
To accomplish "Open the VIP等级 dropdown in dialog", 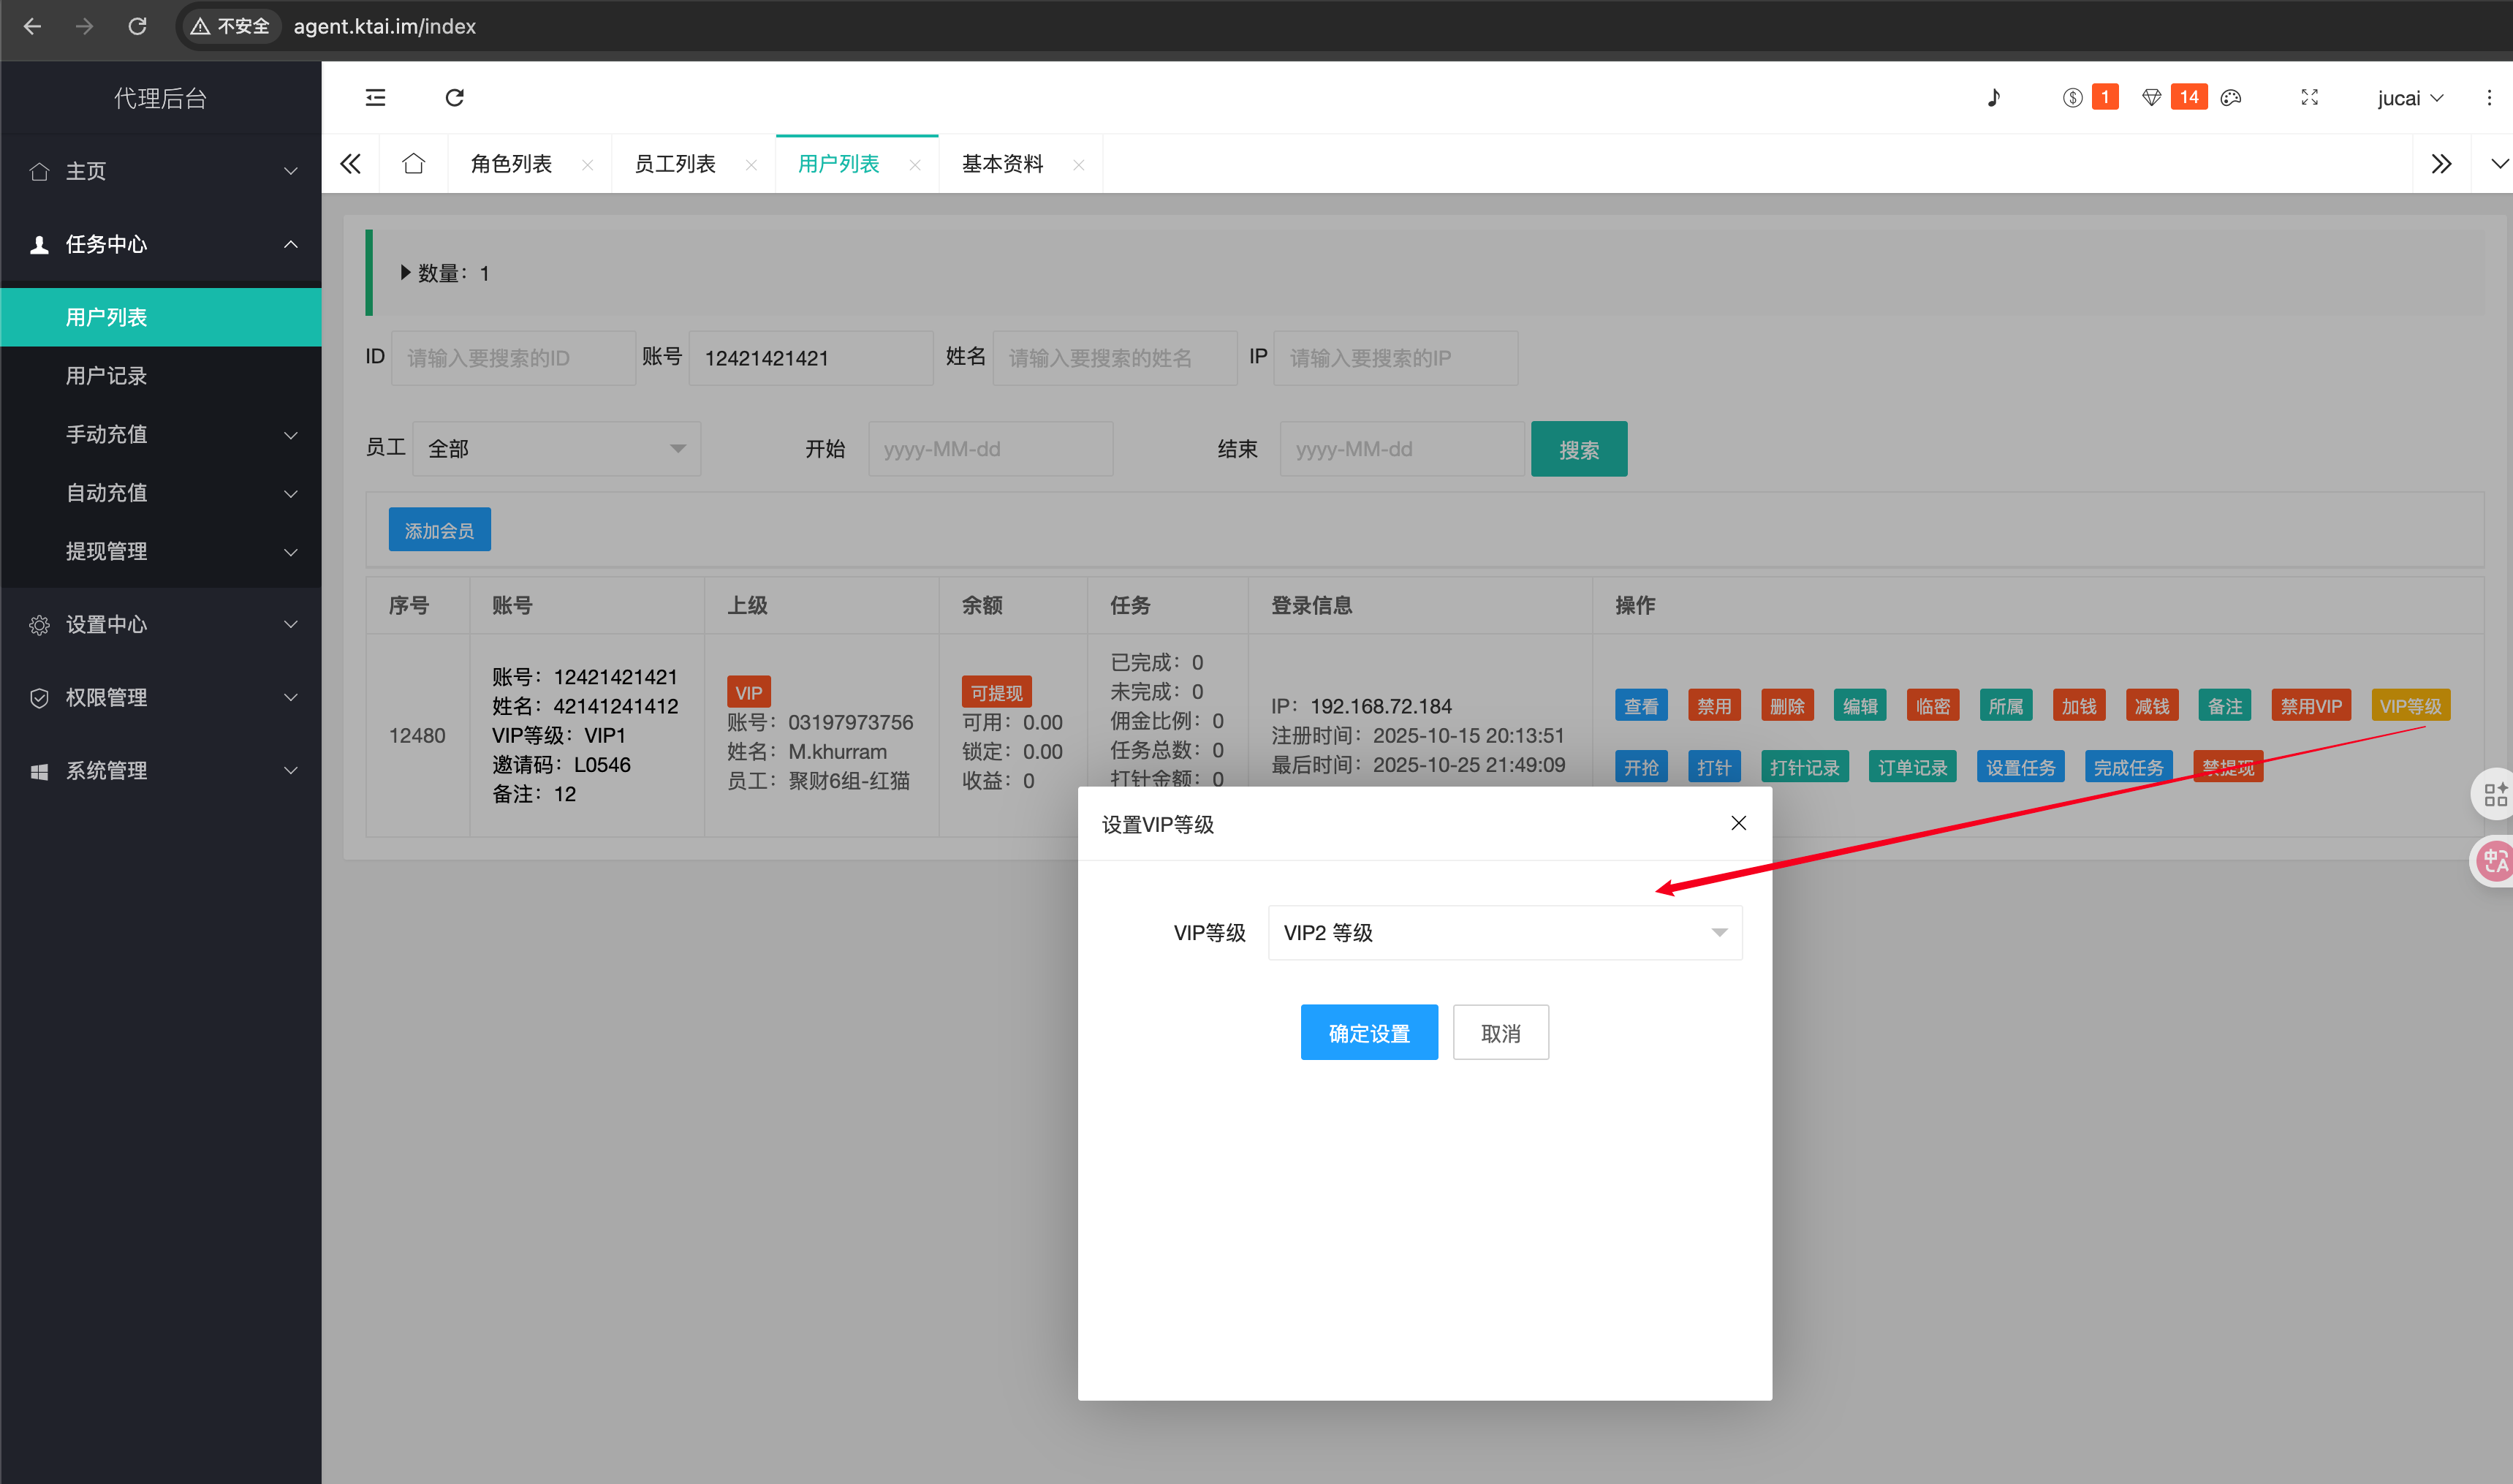I will coord(1504,932).
